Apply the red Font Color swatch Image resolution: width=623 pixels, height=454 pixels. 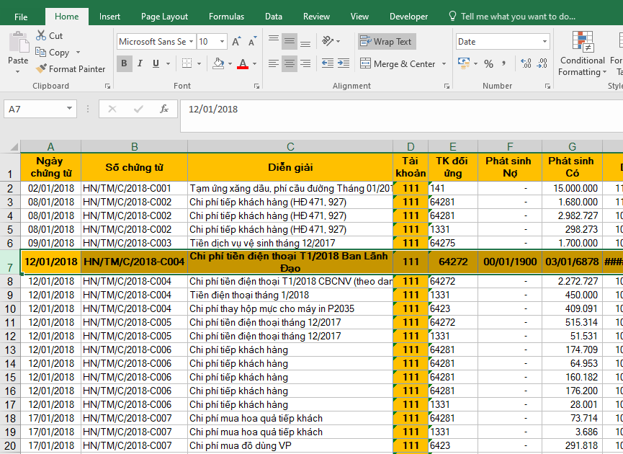coord(243,63)
